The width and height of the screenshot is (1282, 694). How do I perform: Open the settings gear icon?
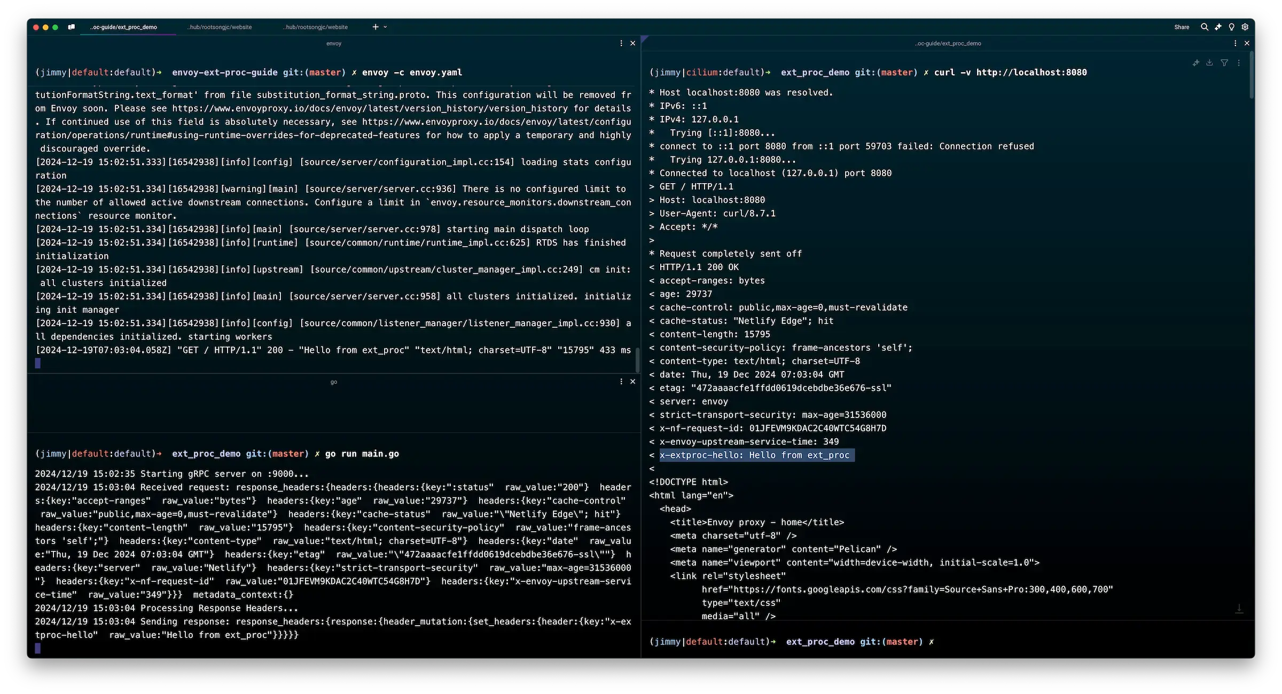pos(1245,27)
